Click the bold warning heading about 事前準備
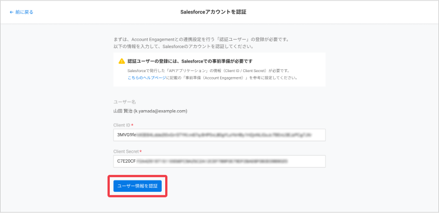Screen dimensions: 439x213 [x=192, y=61]
